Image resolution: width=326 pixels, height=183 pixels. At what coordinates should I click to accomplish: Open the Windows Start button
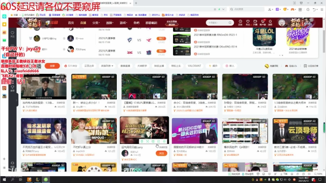4,179
